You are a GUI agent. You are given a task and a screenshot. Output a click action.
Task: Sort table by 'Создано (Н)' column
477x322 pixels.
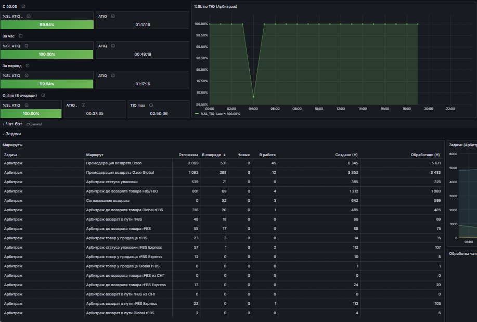pos(346,155)
